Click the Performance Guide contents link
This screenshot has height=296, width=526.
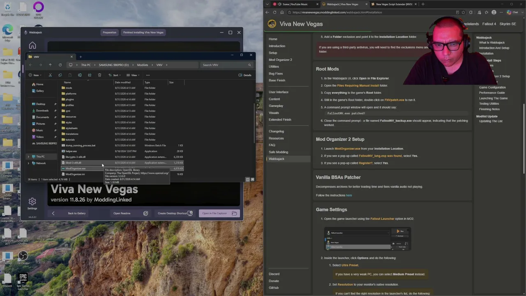(492, 92)
